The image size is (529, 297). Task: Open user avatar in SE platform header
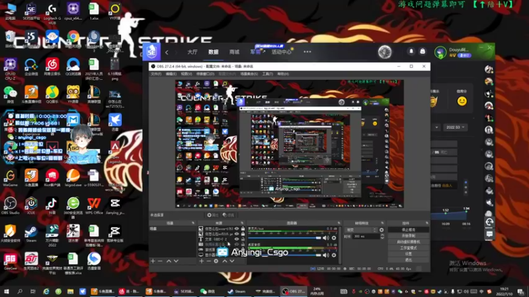coord(440,53)
